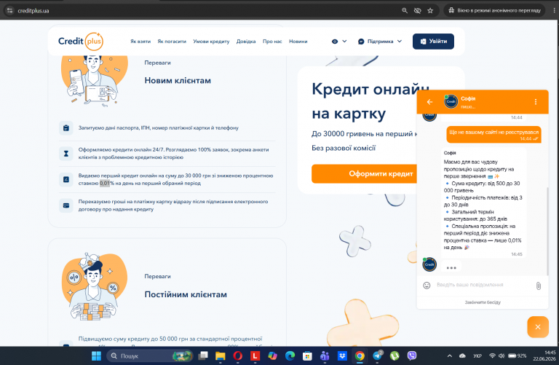Open the emoji picker in chat
559x365 pixels.
[427, 285]
